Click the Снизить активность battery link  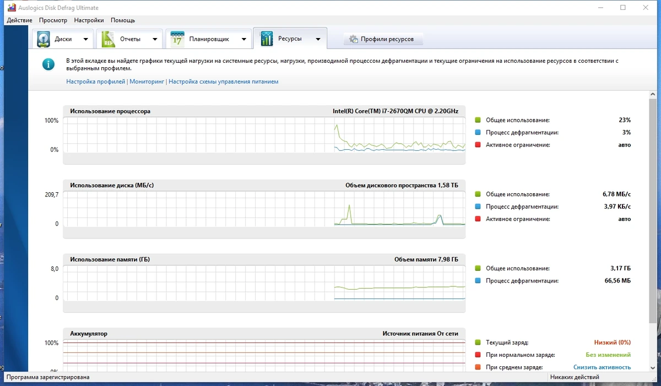[602, 367]
